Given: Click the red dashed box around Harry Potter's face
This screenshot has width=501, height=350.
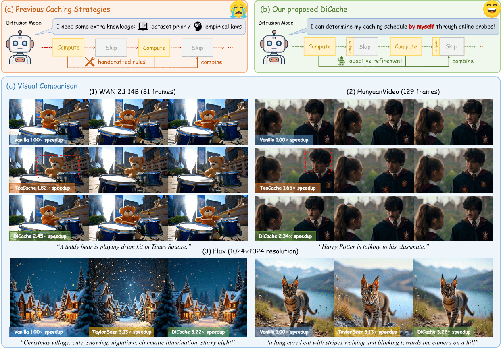Looking at the screenshot, I should tap(317, 161).
